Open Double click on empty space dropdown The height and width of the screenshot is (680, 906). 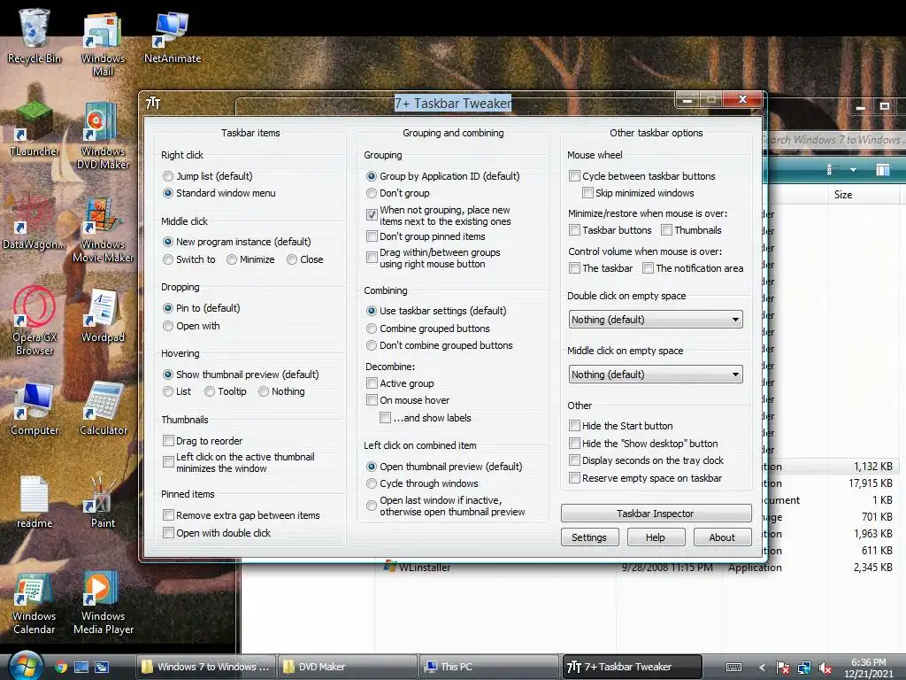tap(656, 319)
